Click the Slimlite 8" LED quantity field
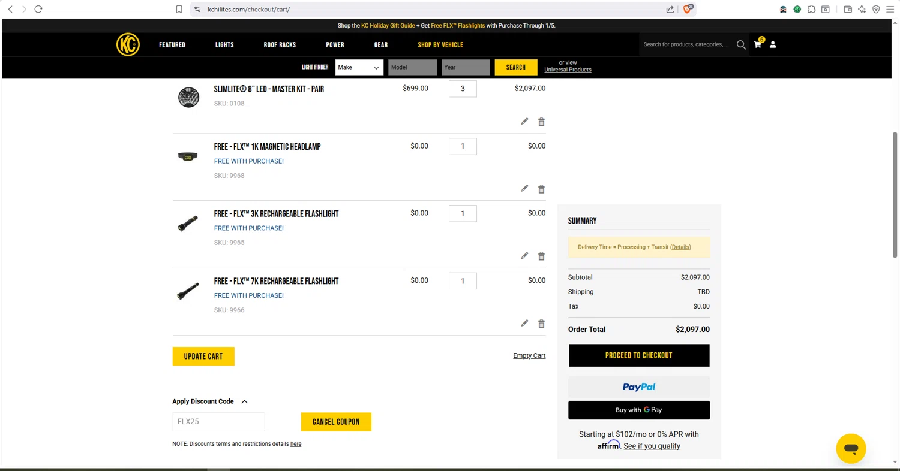 (x=463, y=89)
